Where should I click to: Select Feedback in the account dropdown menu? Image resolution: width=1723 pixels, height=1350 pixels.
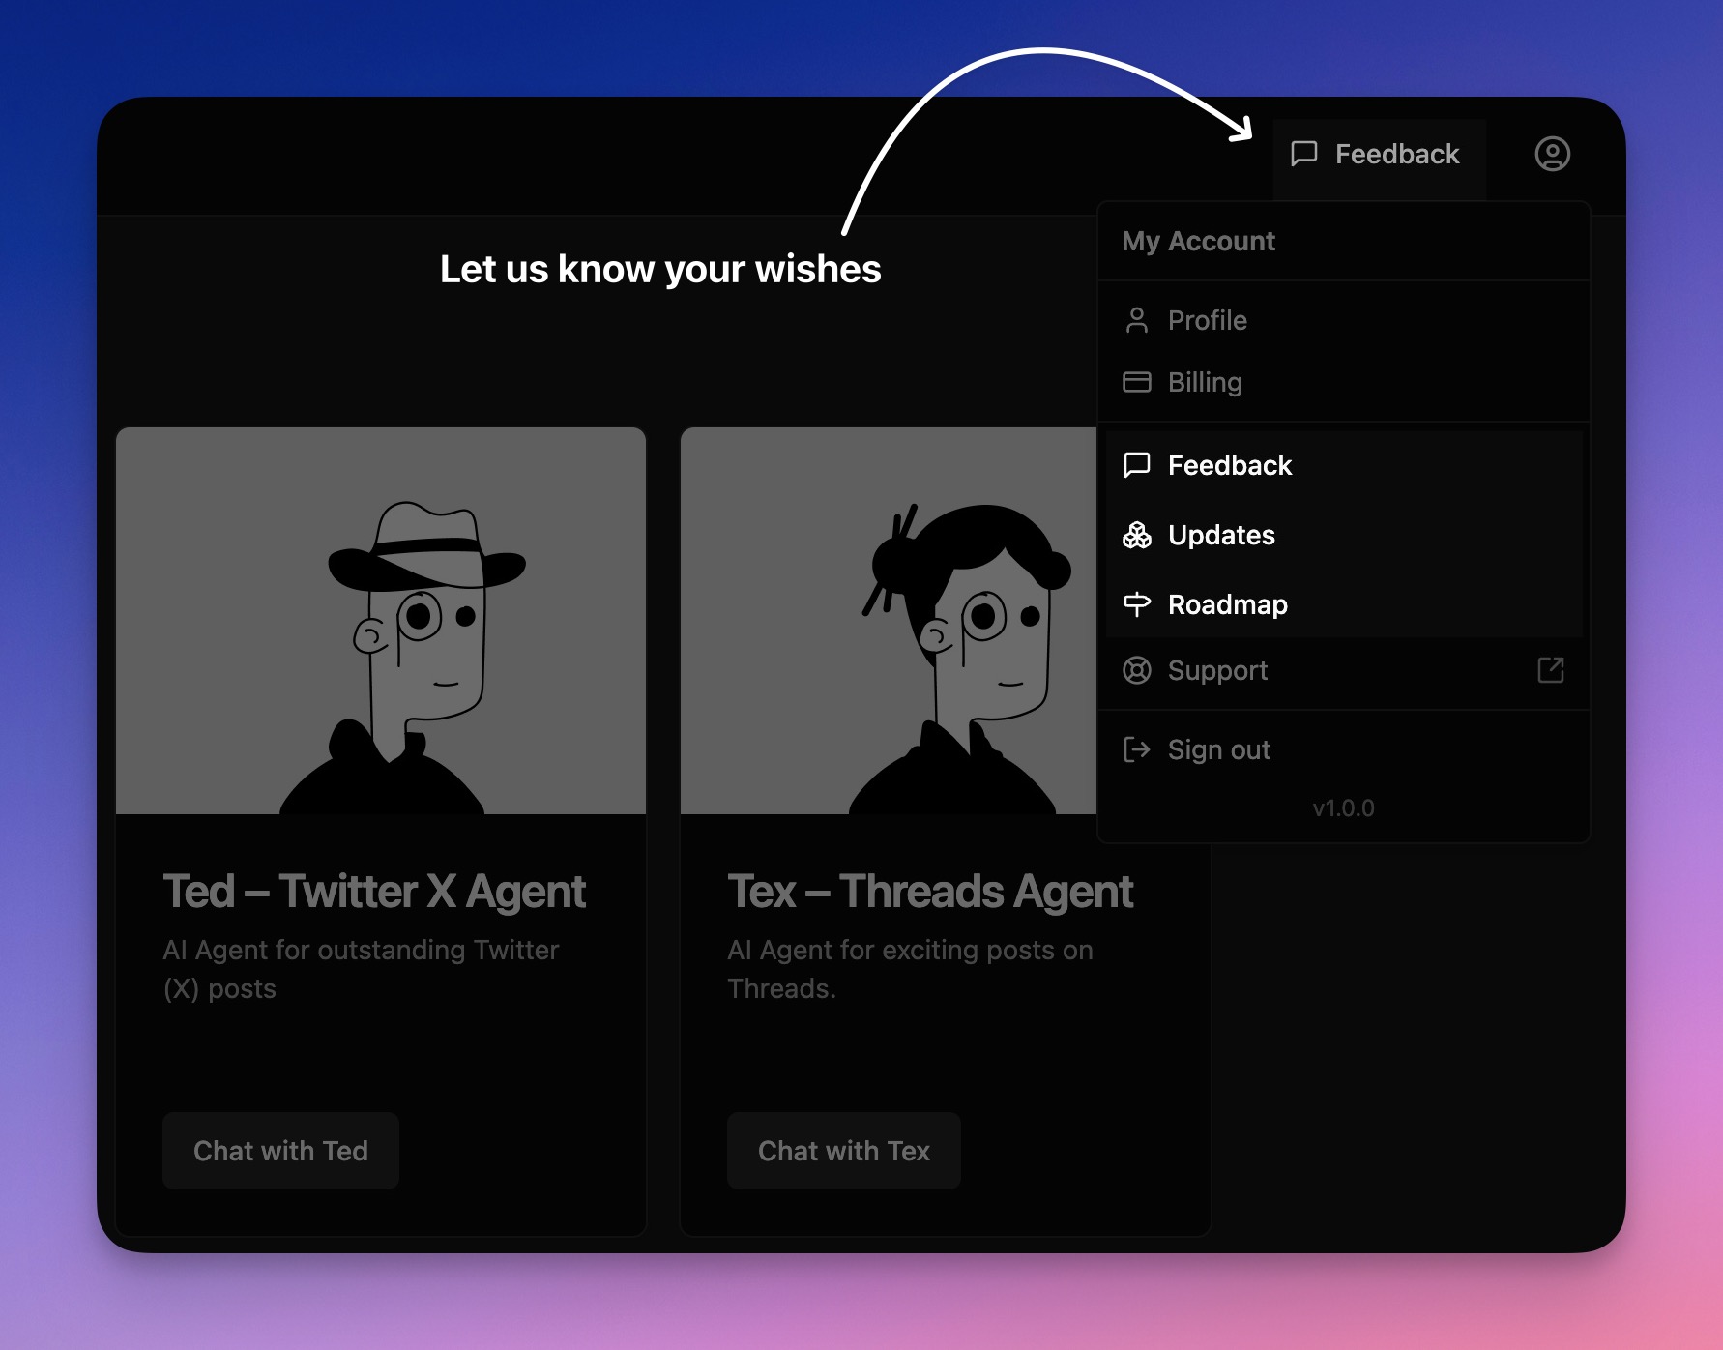[x=1229, y=465]
